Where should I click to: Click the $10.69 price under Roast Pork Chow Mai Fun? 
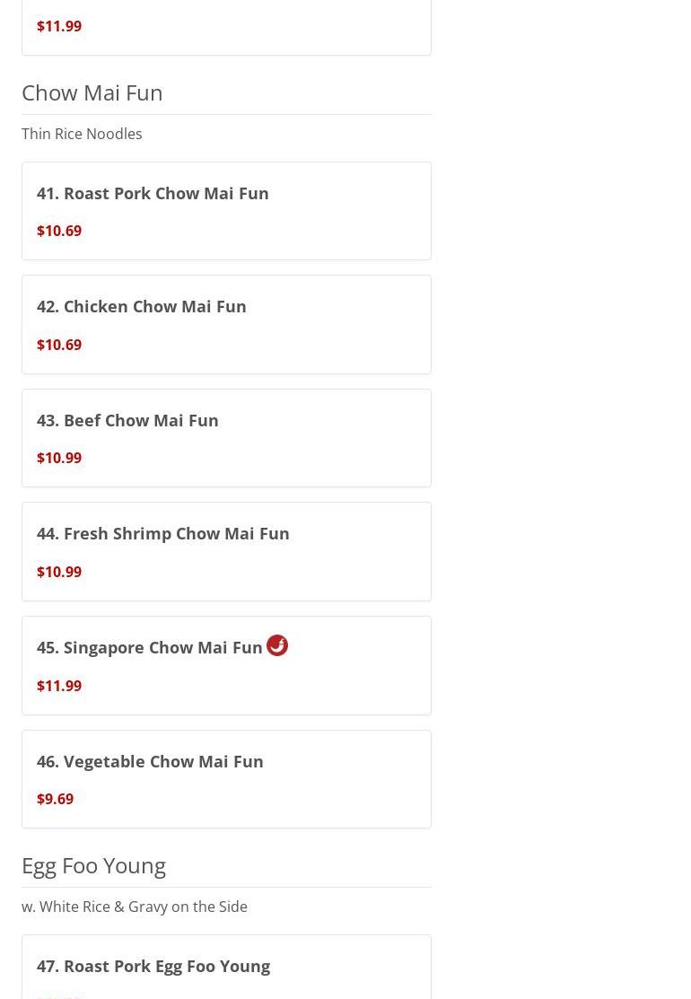(59, 231)
